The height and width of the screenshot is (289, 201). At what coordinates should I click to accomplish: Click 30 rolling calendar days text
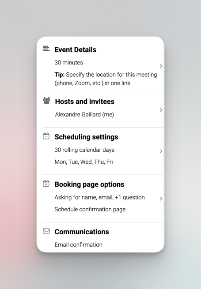(x=84, y=150)
